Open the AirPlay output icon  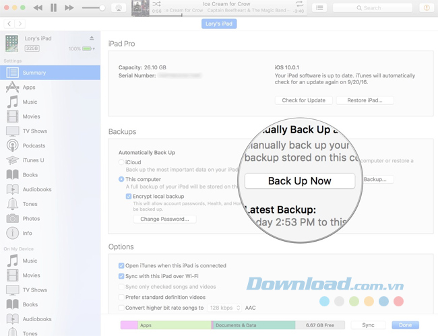point(119,8)
